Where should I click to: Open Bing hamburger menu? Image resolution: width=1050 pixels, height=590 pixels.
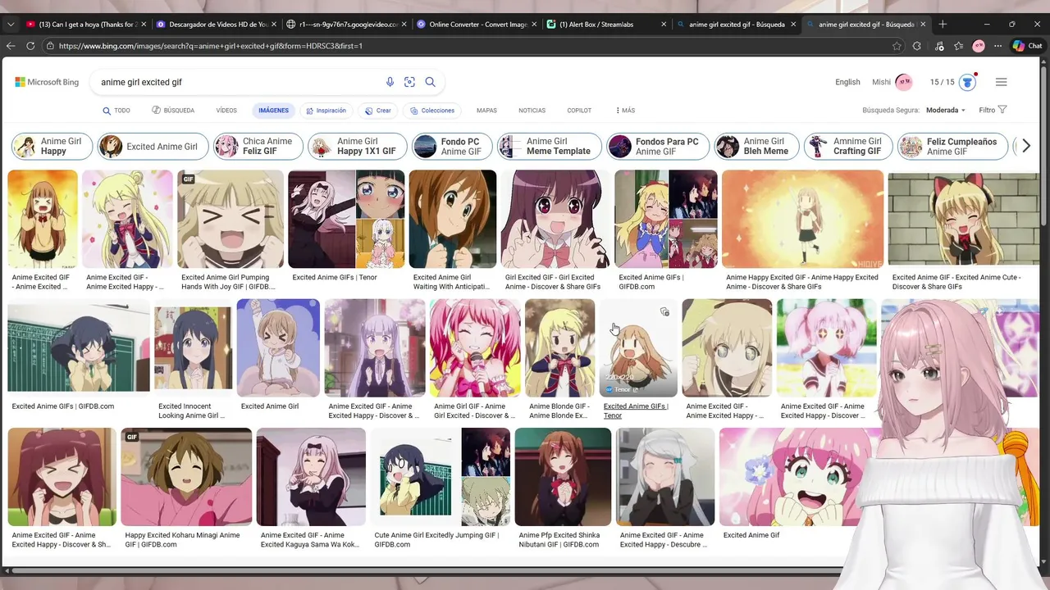coord(1001,82)
